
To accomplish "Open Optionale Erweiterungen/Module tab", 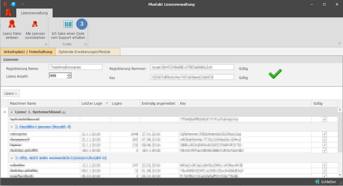I will 87,52.
